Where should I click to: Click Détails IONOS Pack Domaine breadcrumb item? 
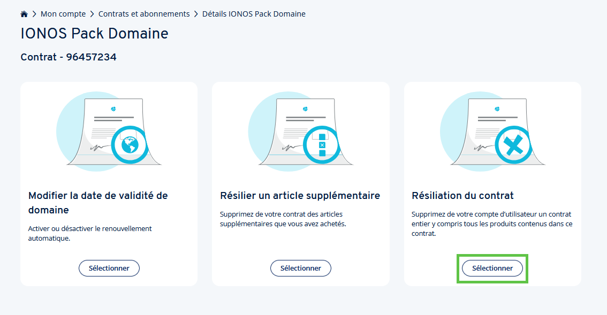click(x=254, y=14)
